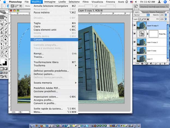Select the Zoom magnifier tool
Screen dimensions: 170x128
6,56
